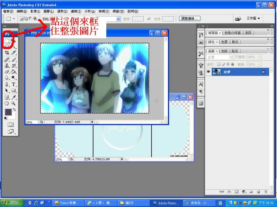Select the Zoom tool

click(x=14, y=103)
